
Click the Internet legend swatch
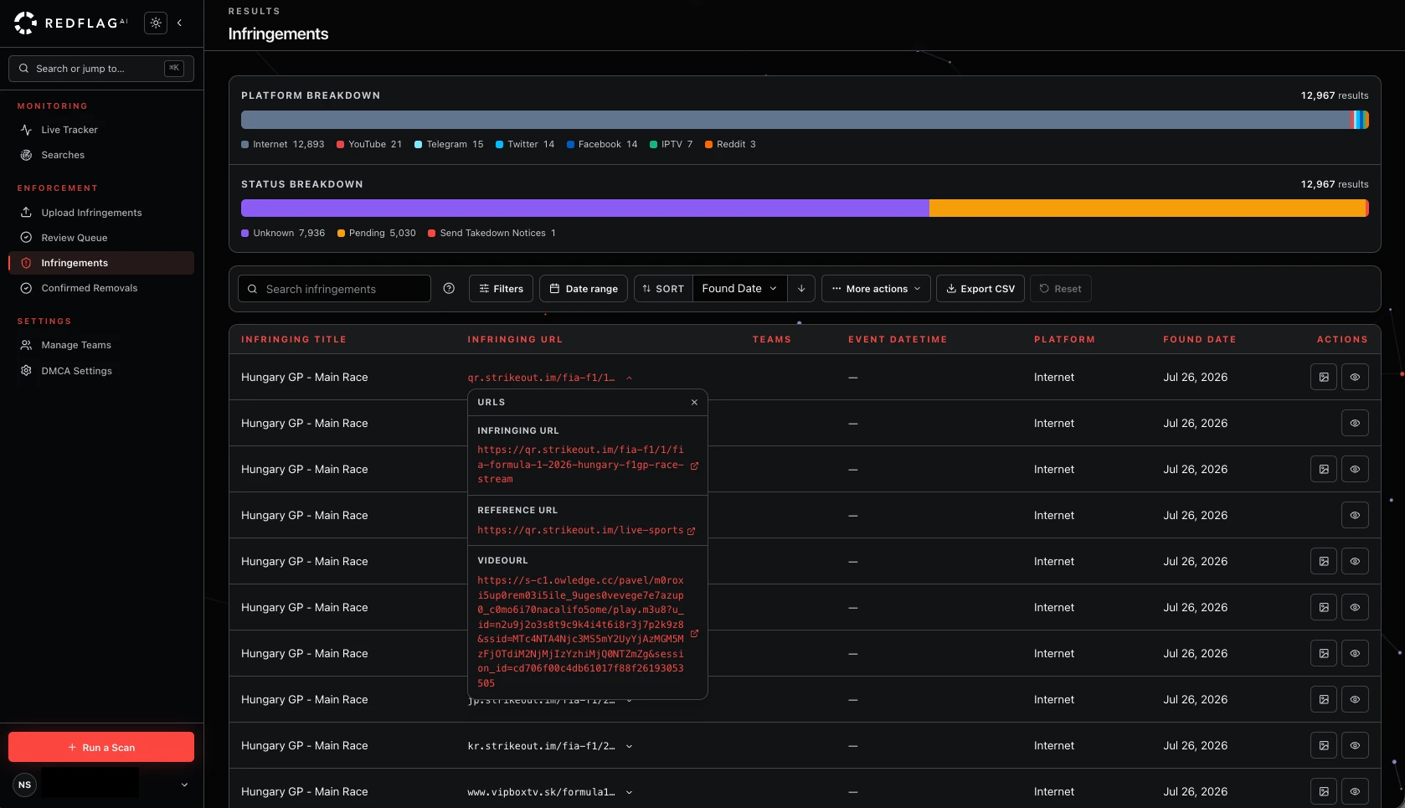[x=245, y=145]
